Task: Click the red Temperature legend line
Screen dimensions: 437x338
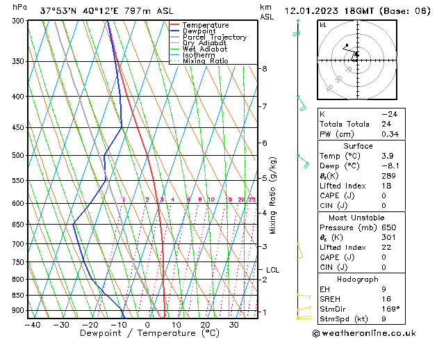Action: pyautogui.click(x=175, y=25)
